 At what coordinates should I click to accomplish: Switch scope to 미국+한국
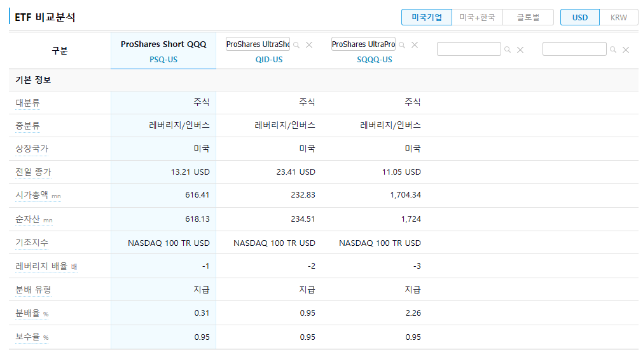tap(478, 17)
